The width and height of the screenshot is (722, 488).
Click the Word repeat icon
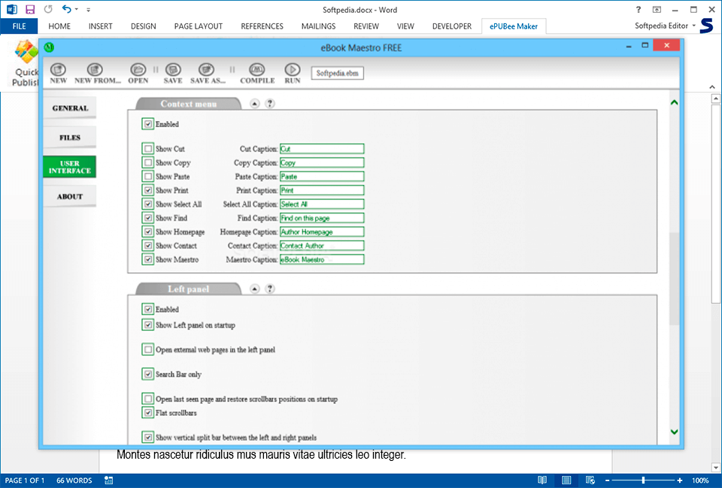(48, 9)
